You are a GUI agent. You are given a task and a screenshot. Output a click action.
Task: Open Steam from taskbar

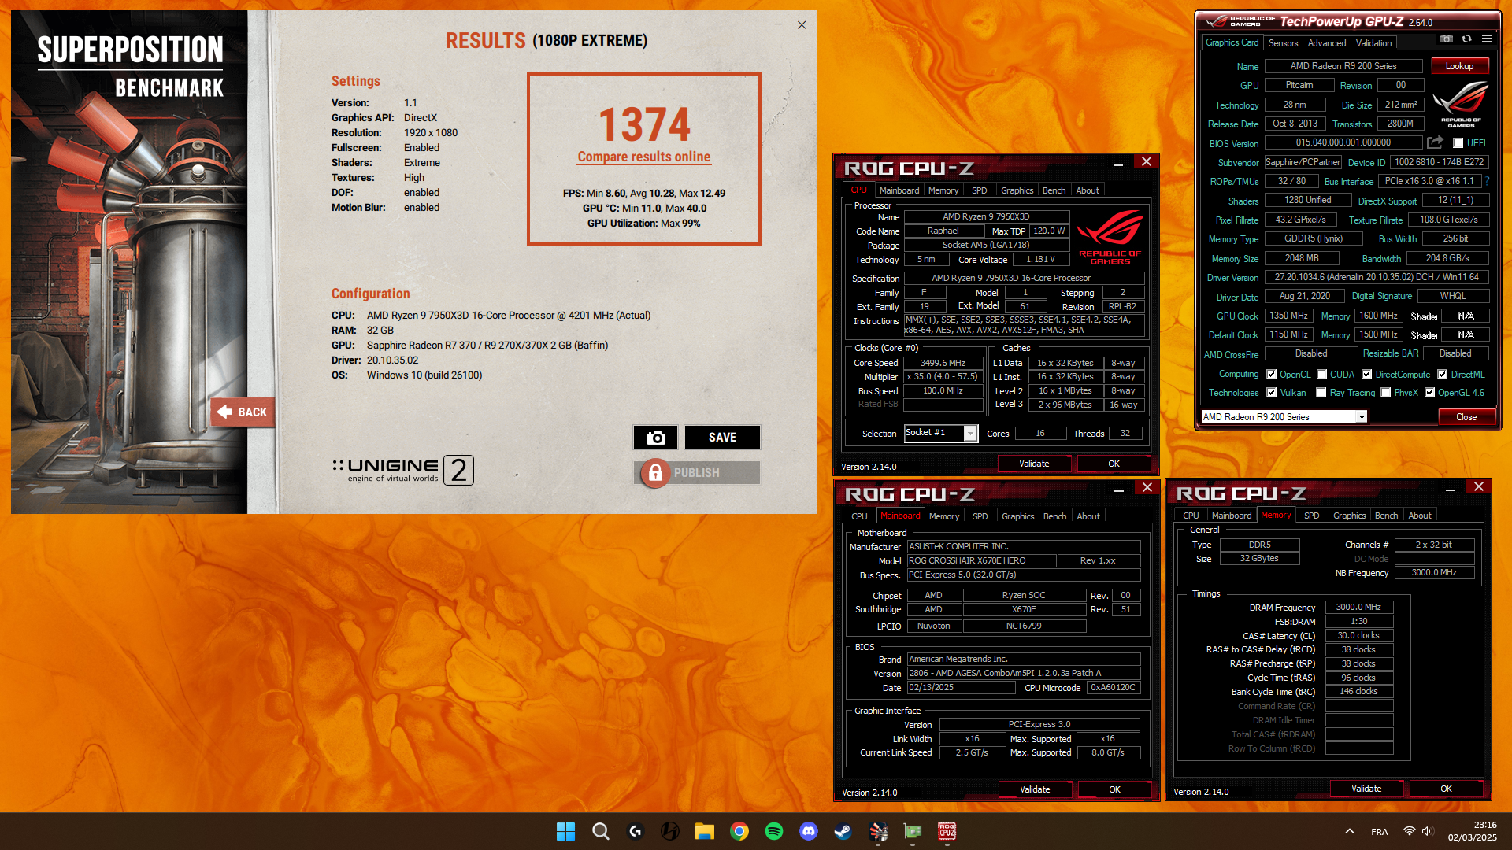(x=843, y=831)
